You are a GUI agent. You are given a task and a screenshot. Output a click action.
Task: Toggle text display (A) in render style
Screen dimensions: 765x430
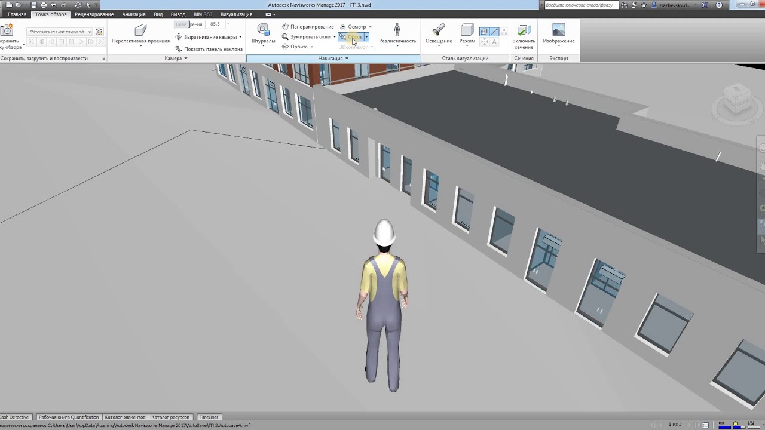494,42
